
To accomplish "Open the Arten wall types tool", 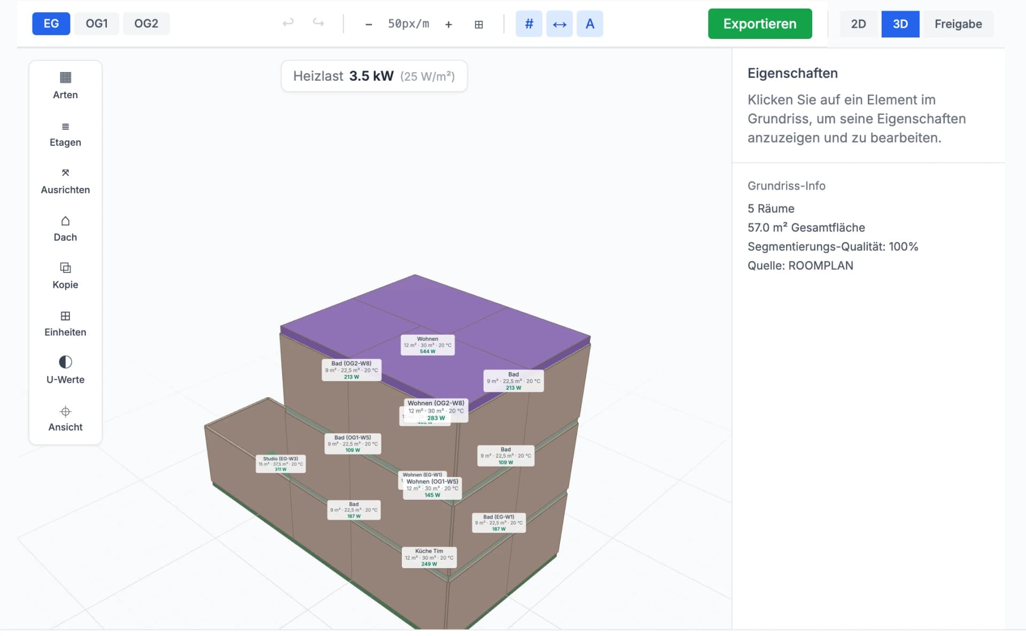I will 65,85.
